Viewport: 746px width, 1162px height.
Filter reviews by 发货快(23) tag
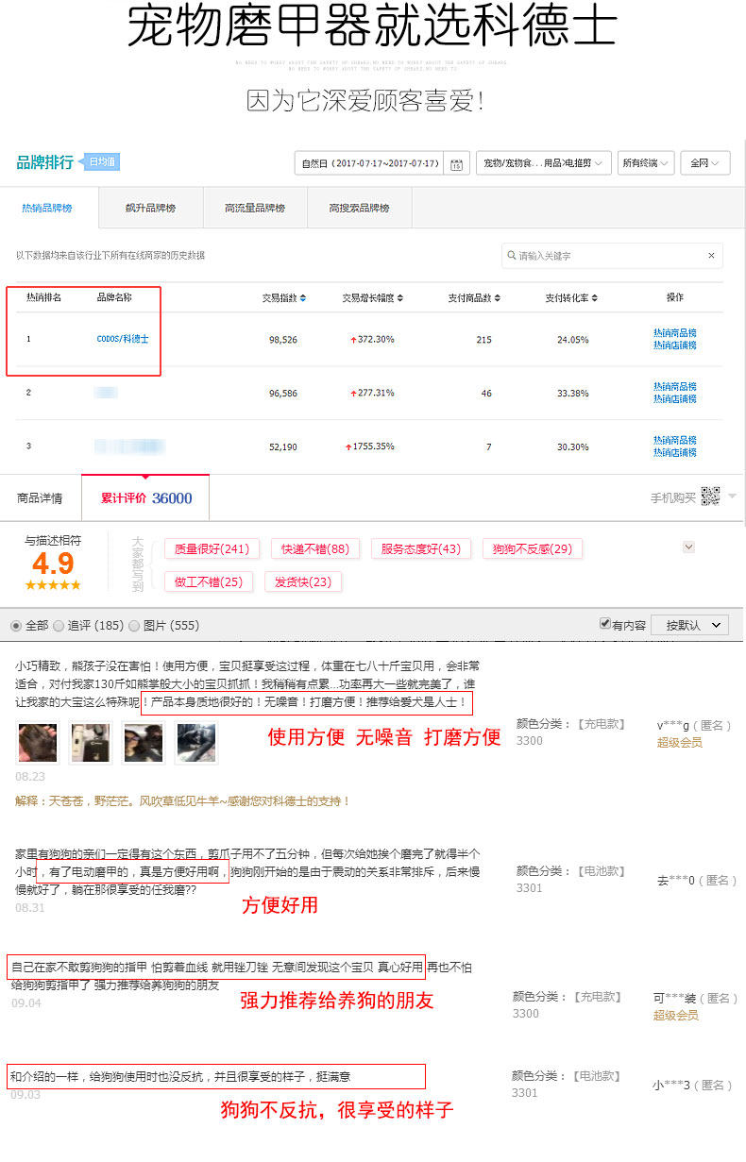click(302, 581)
